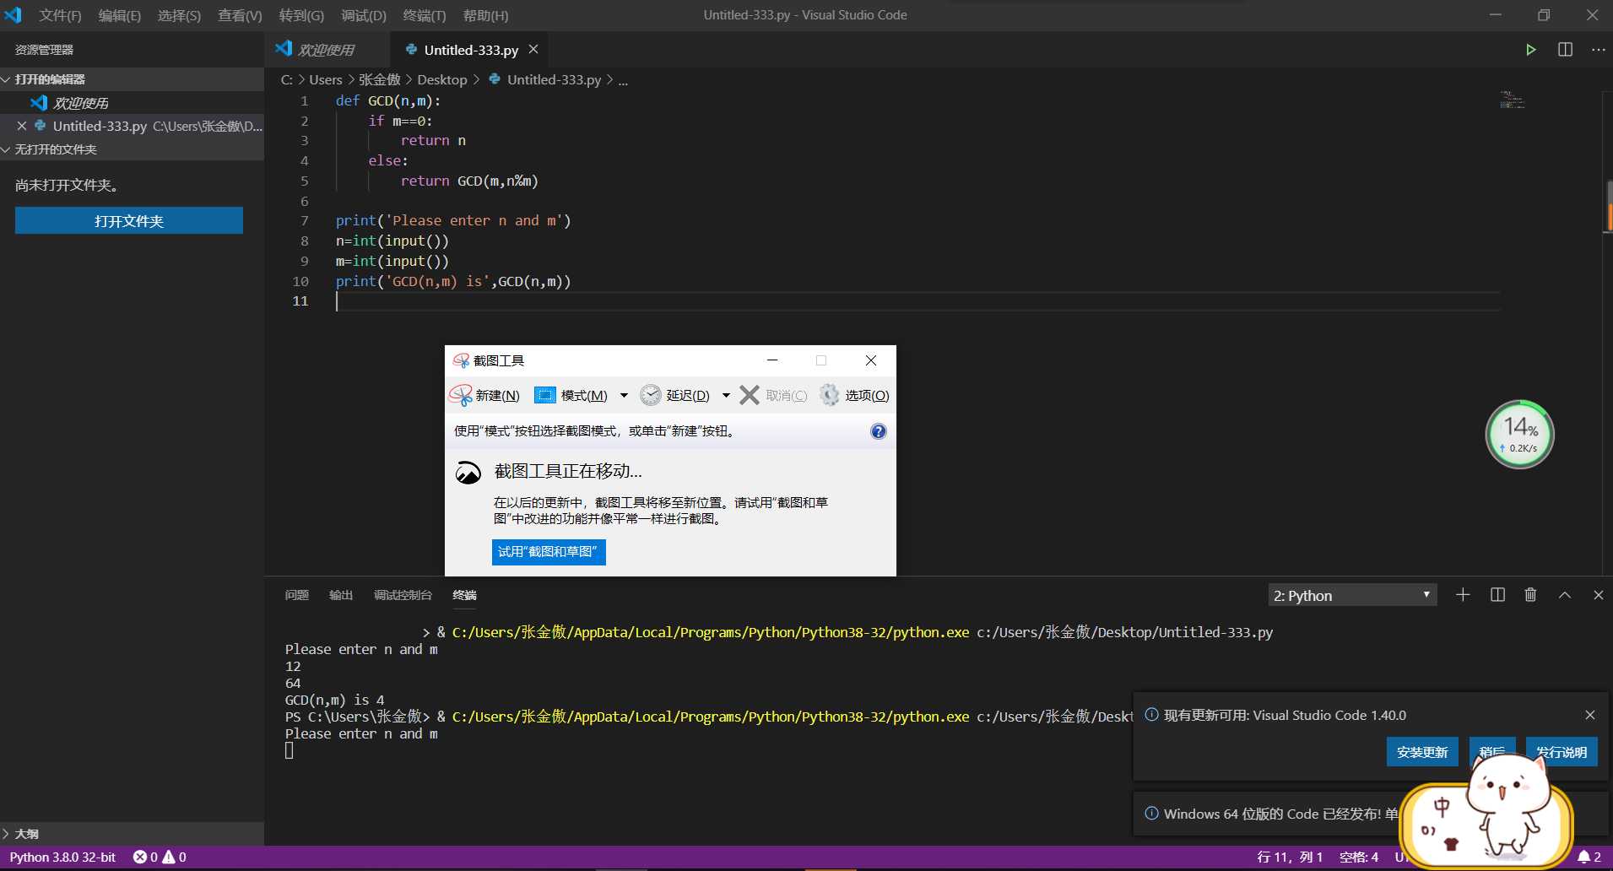Image resolution: width=1613 pixels, height=871 pixels.
Task: Open the Edit menu
Action: (120, 15)
